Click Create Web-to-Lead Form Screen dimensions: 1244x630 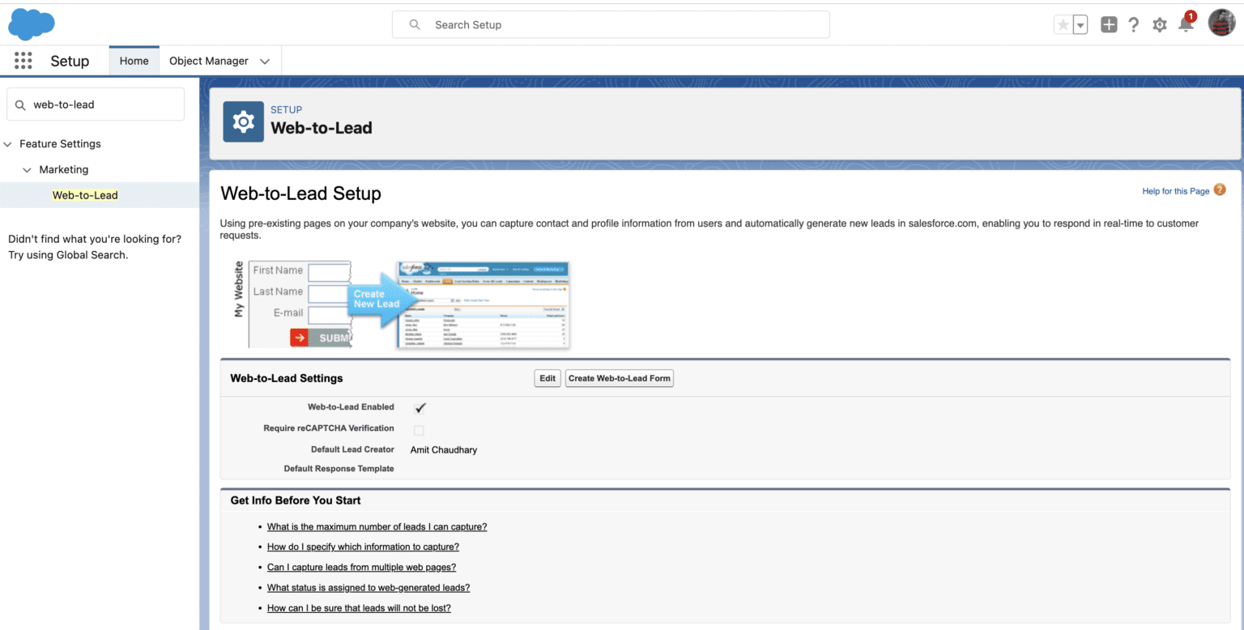click(x=620, y=377)
